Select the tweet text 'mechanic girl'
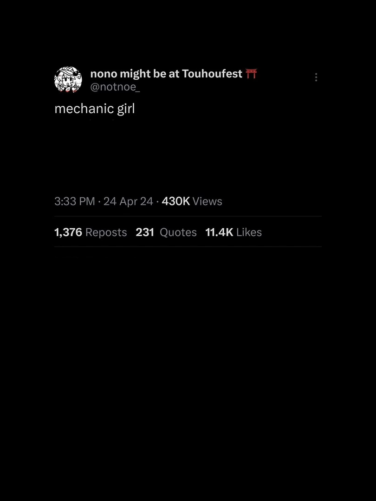376x501 pixels. coord(95,109)
